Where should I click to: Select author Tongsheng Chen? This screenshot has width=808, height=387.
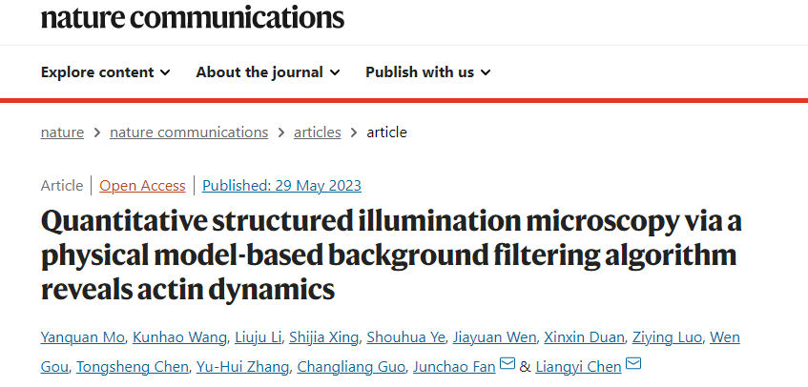pyautogui.click(x=133, y=367)
